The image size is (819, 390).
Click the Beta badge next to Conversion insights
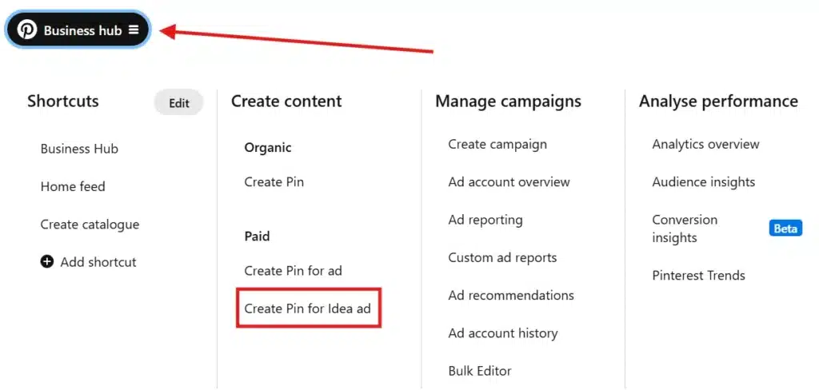(x=785, y=228)
